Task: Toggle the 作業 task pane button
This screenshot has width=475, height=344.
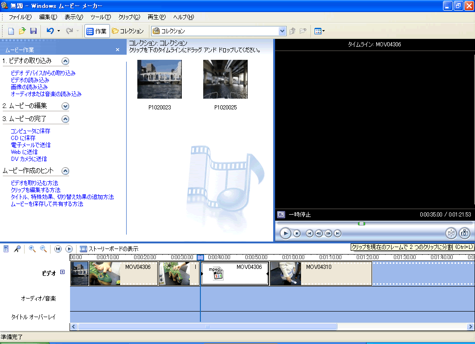Action: (96, 31)
